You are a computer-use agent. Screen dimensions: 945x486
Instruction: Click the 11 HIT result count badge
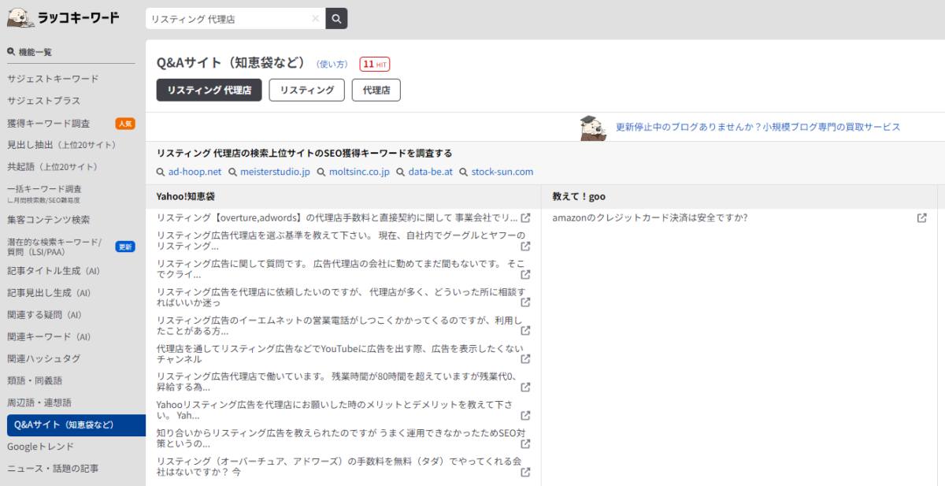point(375,64)
